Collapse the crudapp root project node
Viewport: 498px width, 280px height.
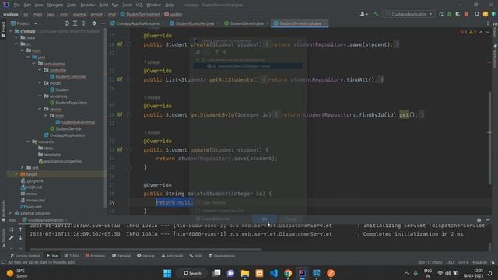coord(10,31)
